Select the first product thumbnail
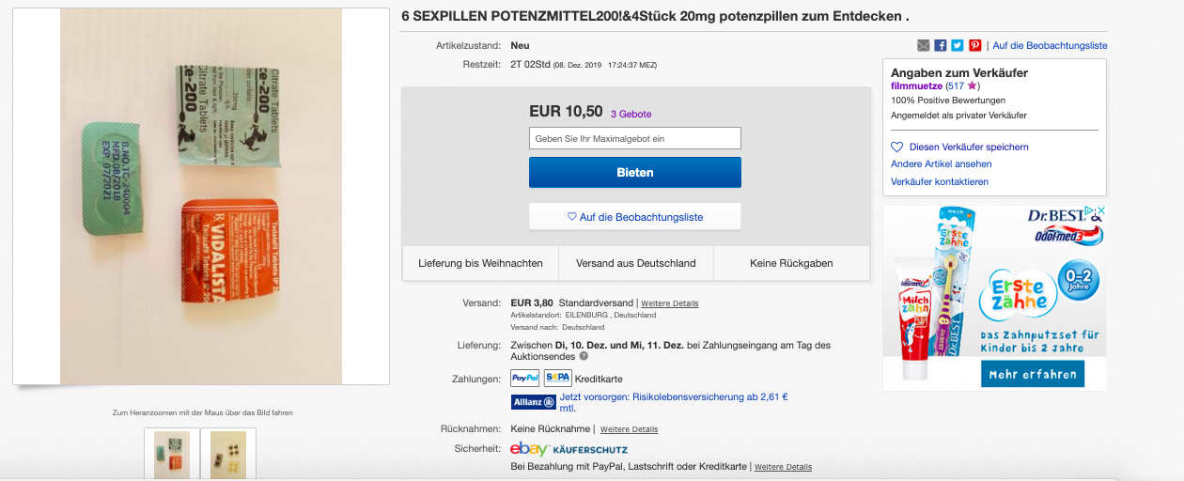The image size is (1184, 481). tap(172, 455)
